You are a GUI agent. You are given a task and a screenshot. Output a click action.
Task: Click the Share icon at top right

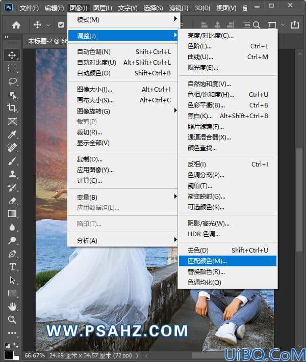295,24
